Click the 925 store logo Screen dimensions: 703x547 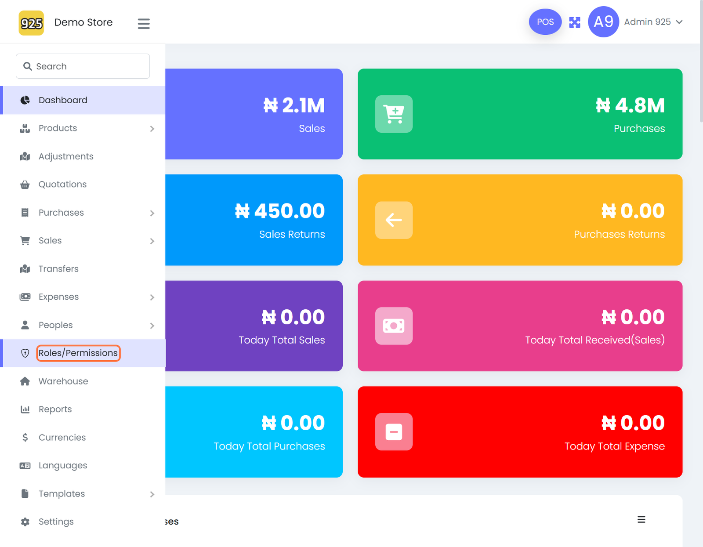[31, 23]
